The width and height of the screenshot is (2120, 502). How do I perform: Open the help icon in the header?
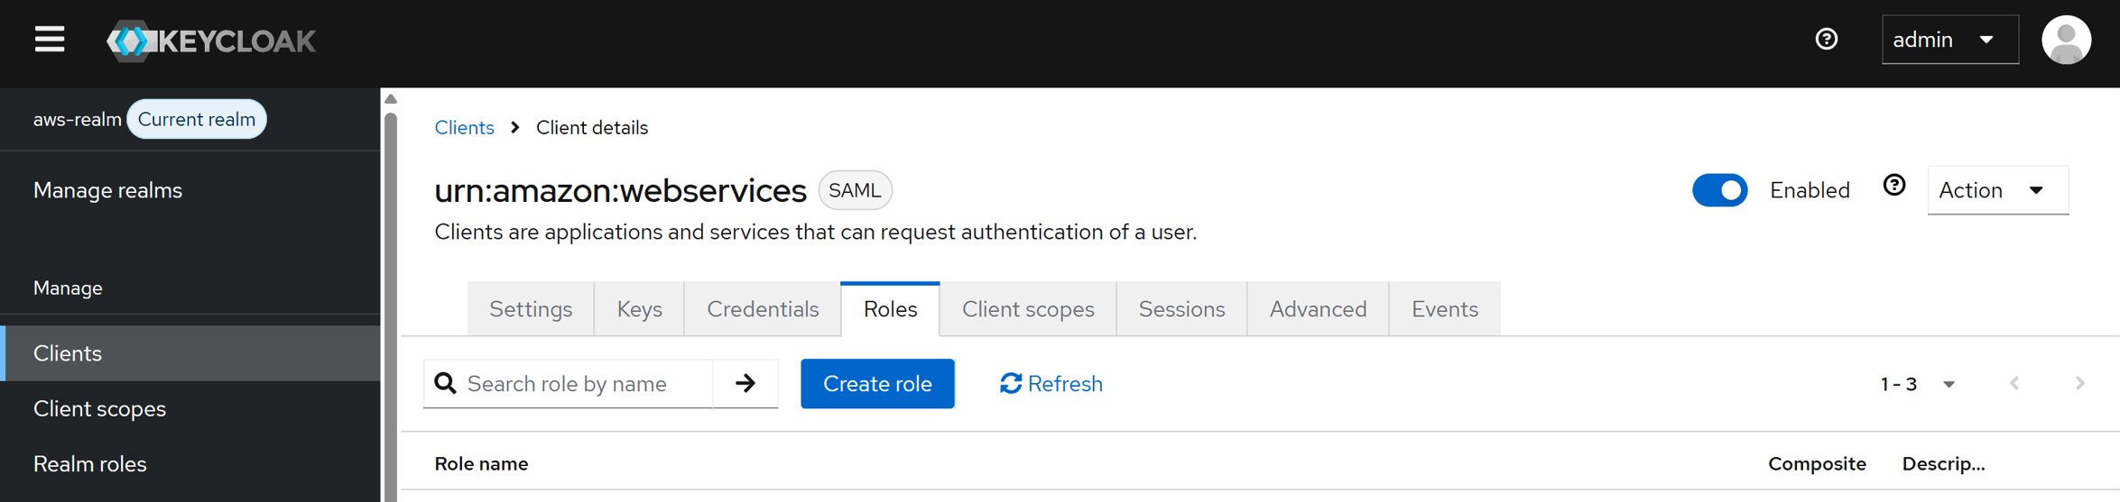pyautogui.click(x=1827, y=40)
